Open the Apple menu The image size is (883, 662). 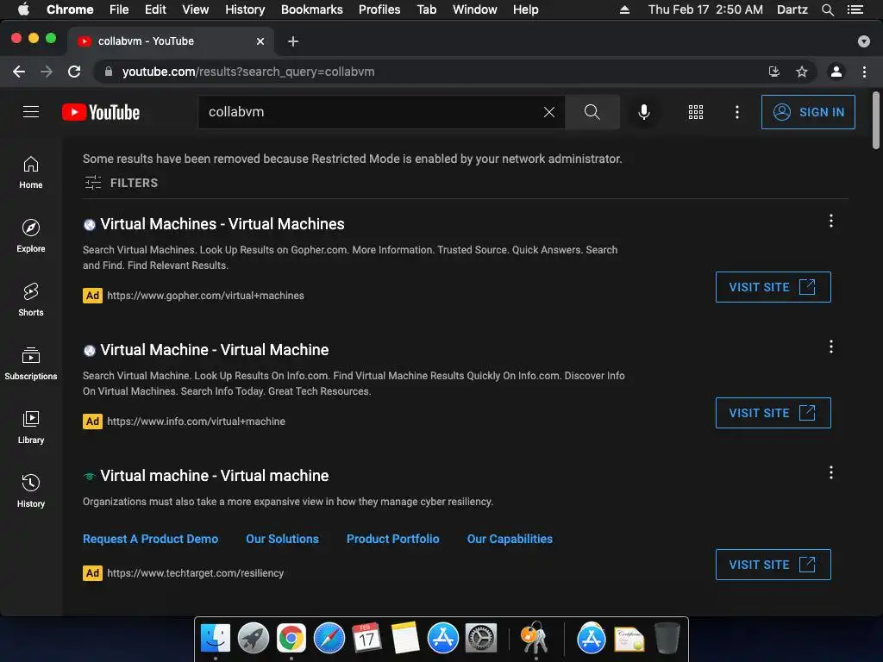23,9
